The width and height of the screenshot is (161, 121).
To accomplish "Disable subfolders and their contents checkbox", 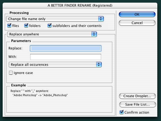I will tap(50, 26).
